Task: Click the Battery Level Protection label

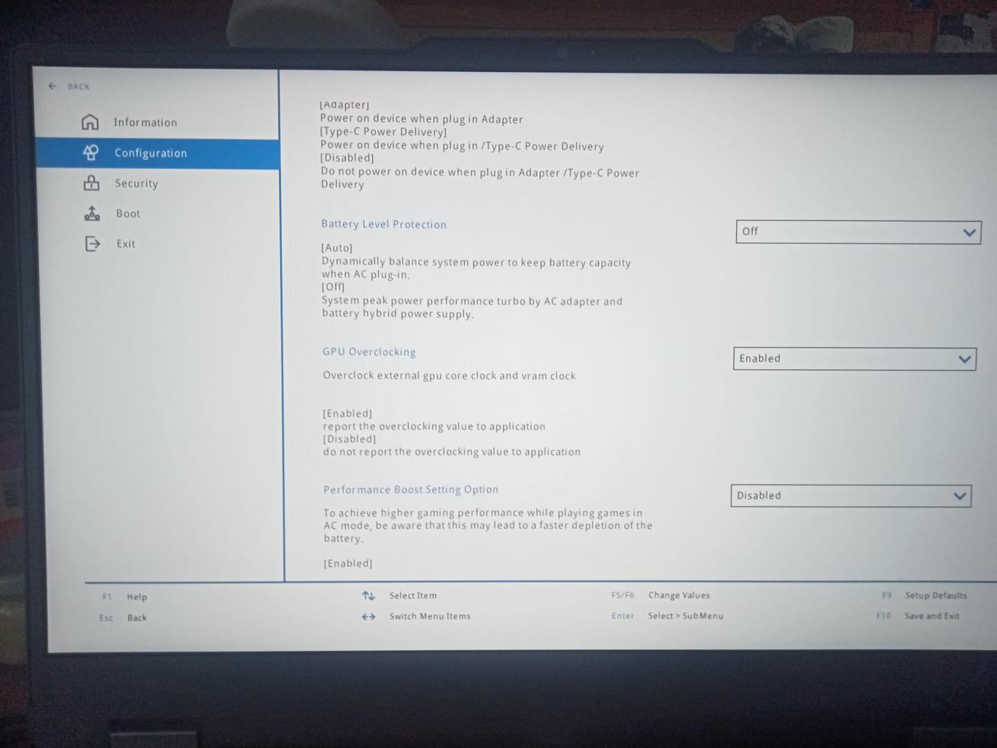Action: tap(384, 224)
